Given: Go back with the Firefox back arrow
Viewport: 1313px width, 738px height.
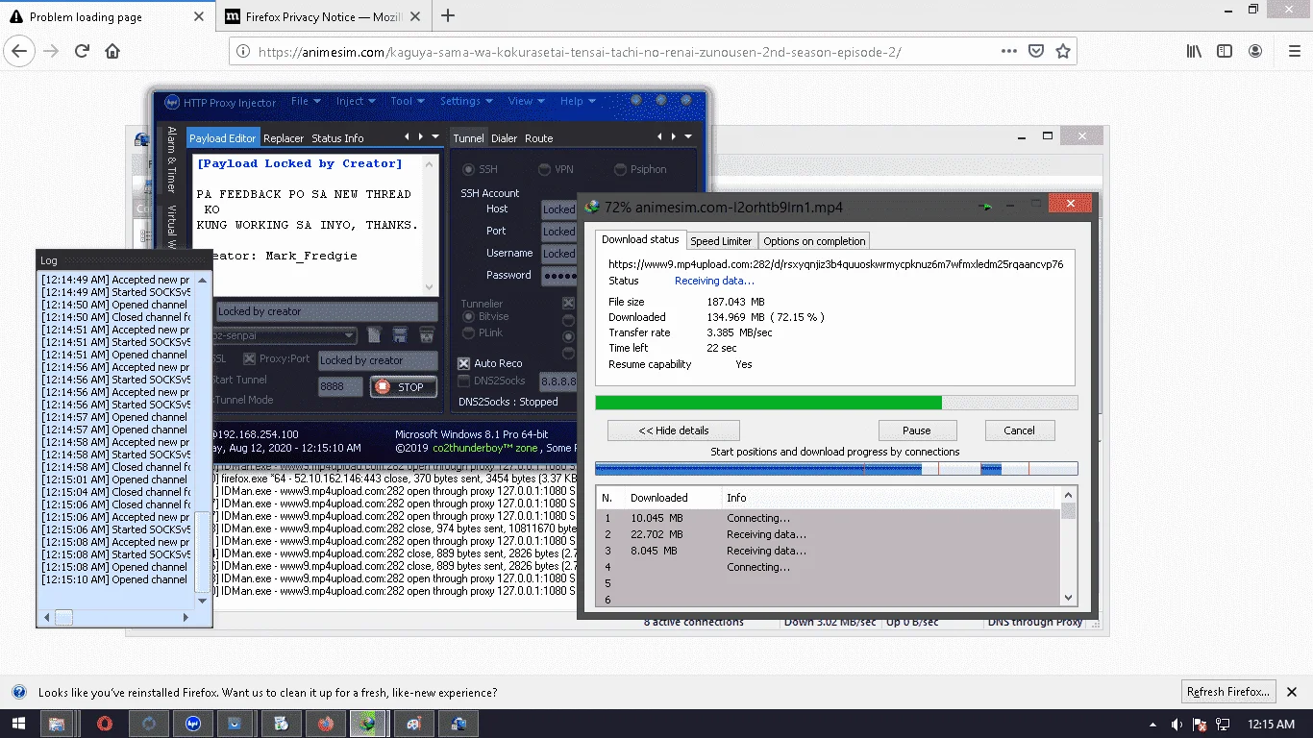Looking at the screenshot, I should [x=21, y=51].
